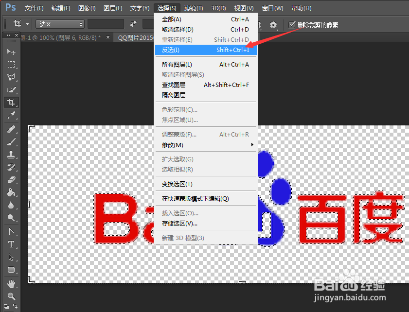
Task: Choose 取消选择(D) menu entry
Action: click(x=206, y=30)
